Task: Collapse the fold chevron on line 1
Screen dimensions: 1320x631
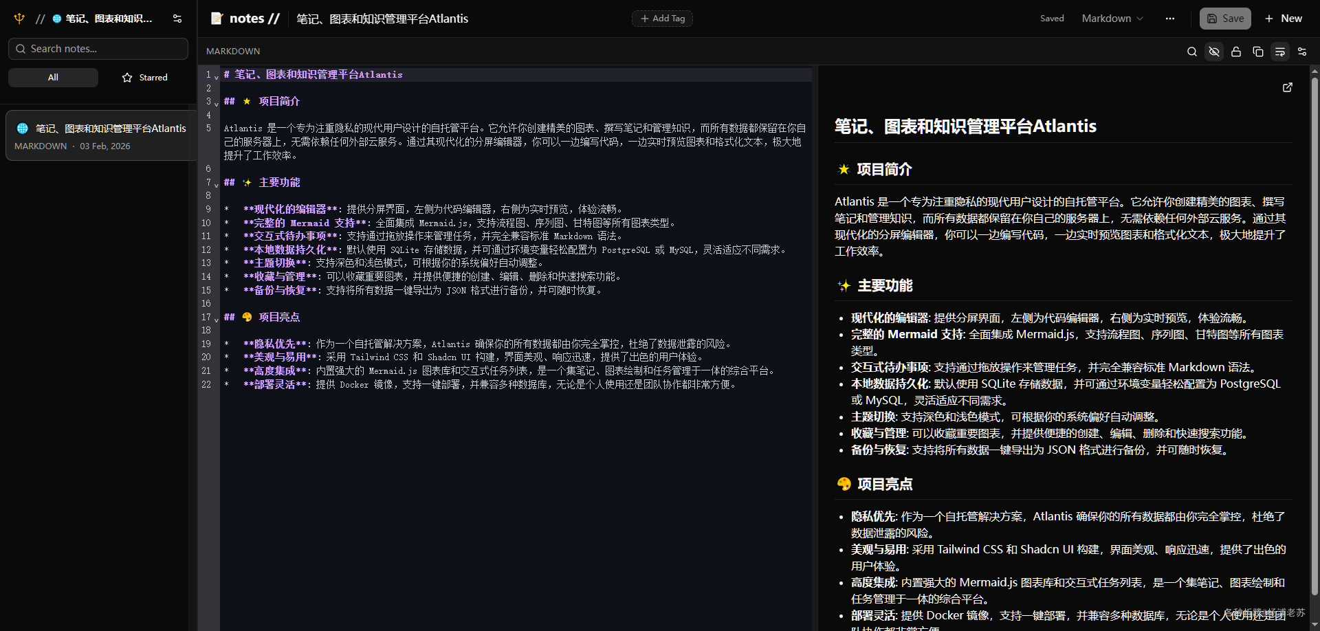Action: (x=217, y=77)
